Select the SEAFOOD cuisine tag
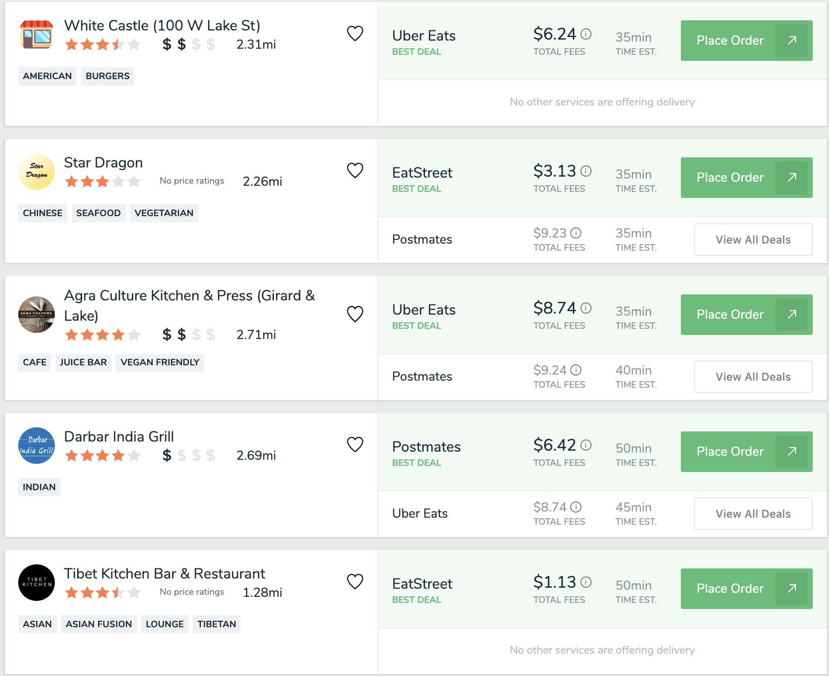 point(98,213)
